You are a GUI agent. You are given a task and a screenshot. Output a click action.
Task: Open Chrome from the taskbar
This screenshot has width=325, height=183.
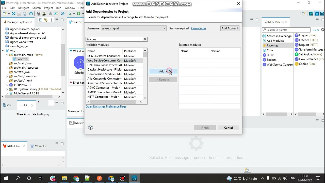tap(76, 178)
